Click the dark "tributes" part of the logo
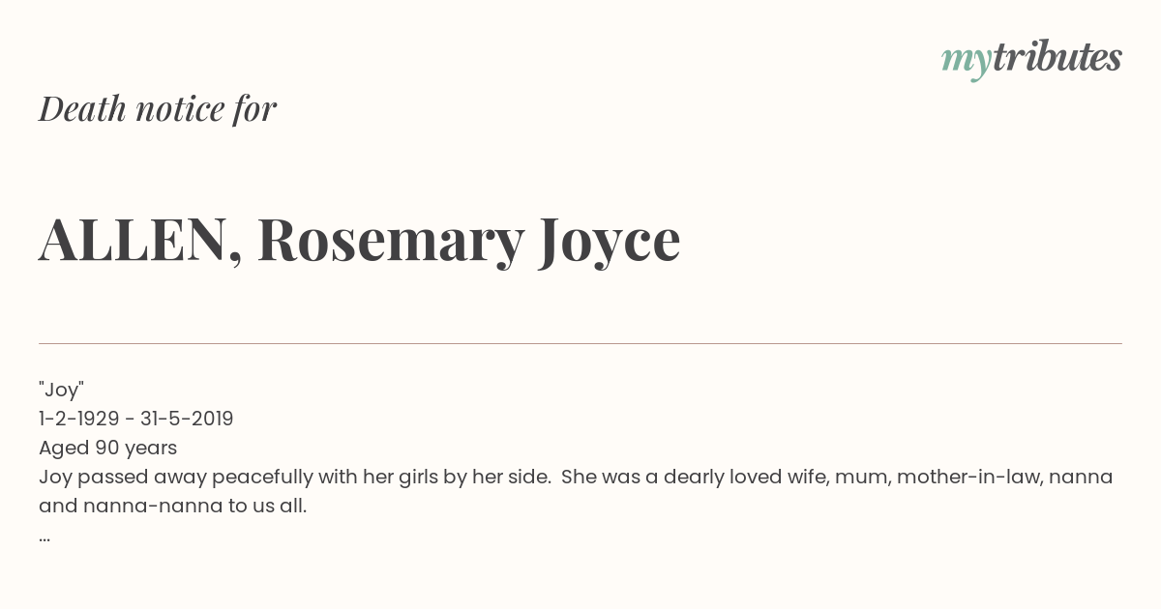The image size is (1161, 609). pyautogui.click(x=1057, y=57)
